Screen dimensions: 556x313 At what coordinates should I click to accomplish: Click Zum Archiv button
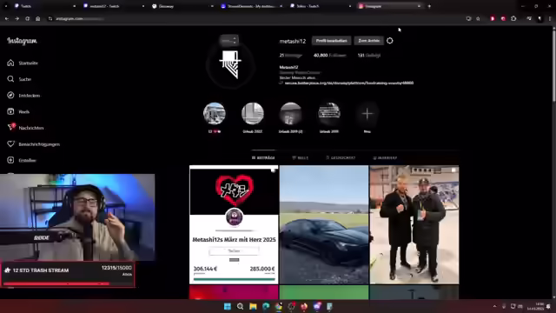point(368,41)
